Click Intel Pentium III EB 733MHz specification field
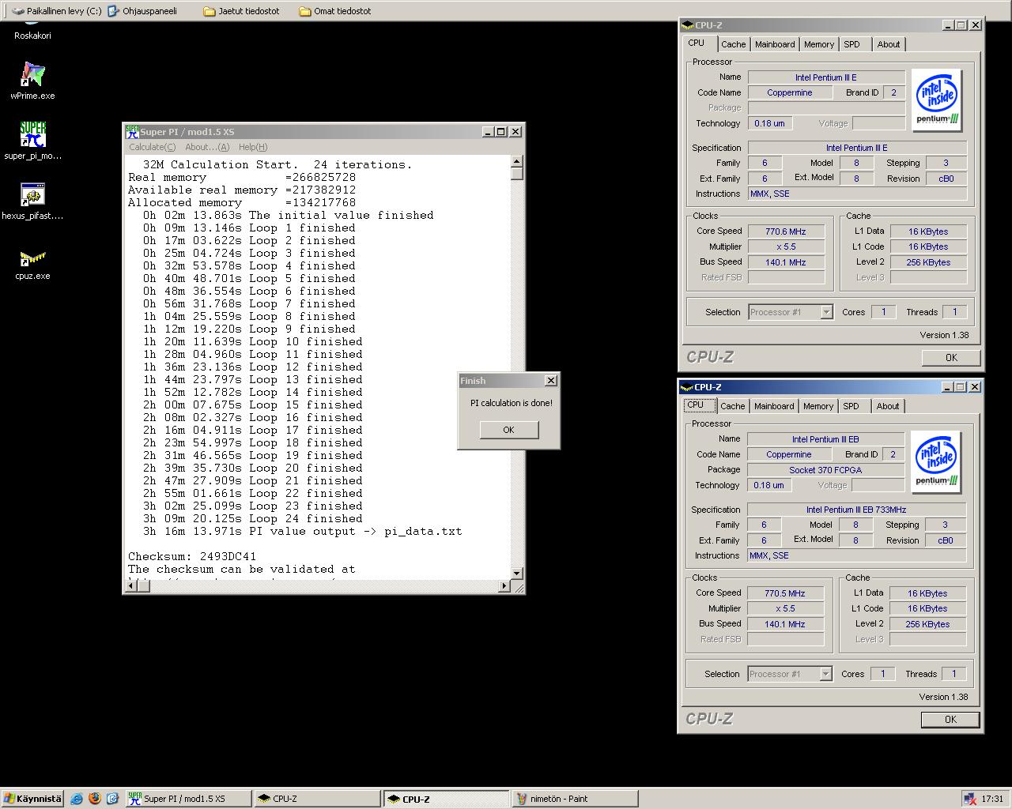The height and width of the screenshot is (809, 1012). click(856, 510)
